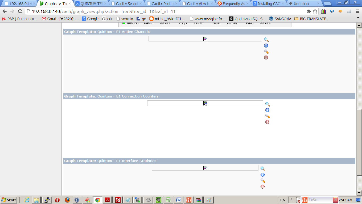This screenshot has height=204, width=362.
Task: Open wrench properties icon for E1 Active Channels
Action: [266, 52]
